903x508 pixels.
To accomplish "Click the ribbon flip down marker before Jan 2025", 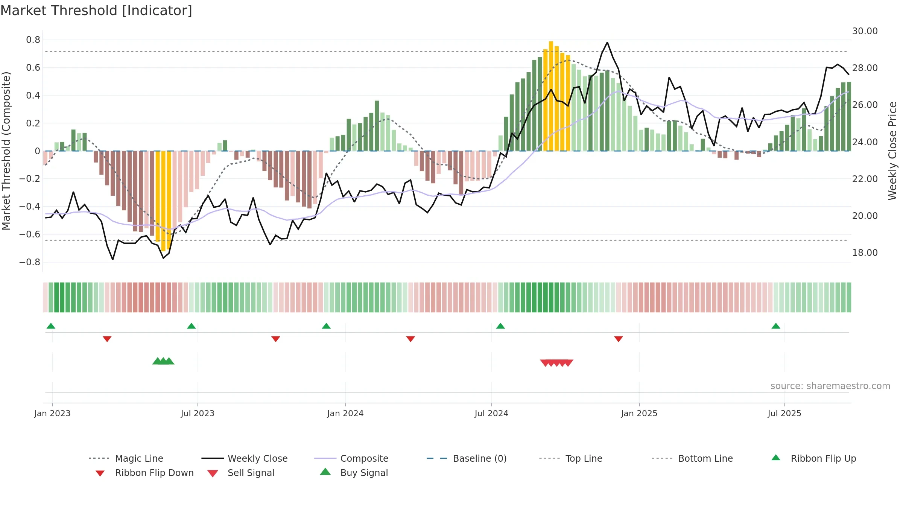I will pos(619,339).
